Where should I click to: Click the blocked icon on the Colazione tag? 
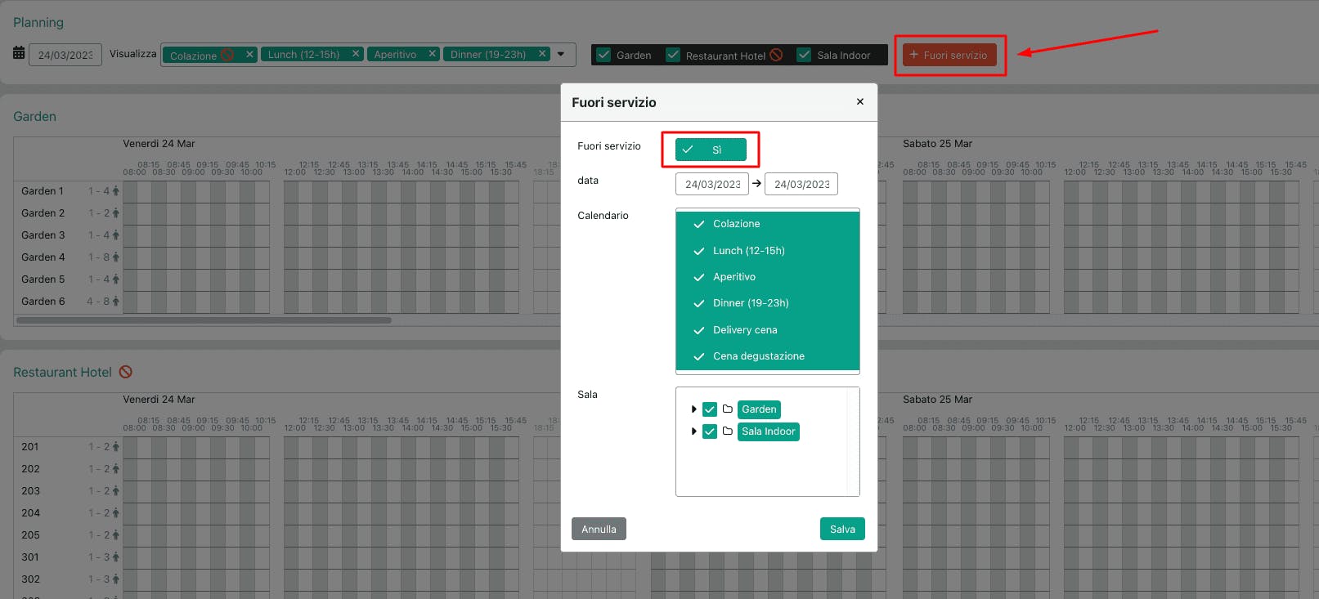(227, 55)
